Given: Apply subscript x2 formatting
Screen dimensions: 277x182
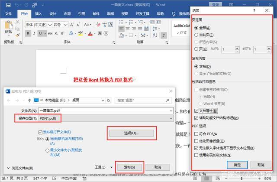Looking at the screenshot, I should coord(56,33).
